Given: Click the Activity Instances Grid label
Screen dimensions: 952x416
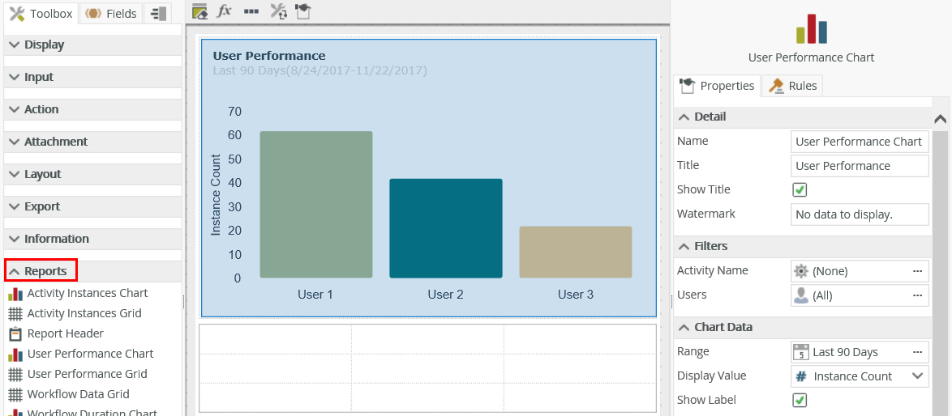Looking at the screenshot, I should tap(84, 314).
